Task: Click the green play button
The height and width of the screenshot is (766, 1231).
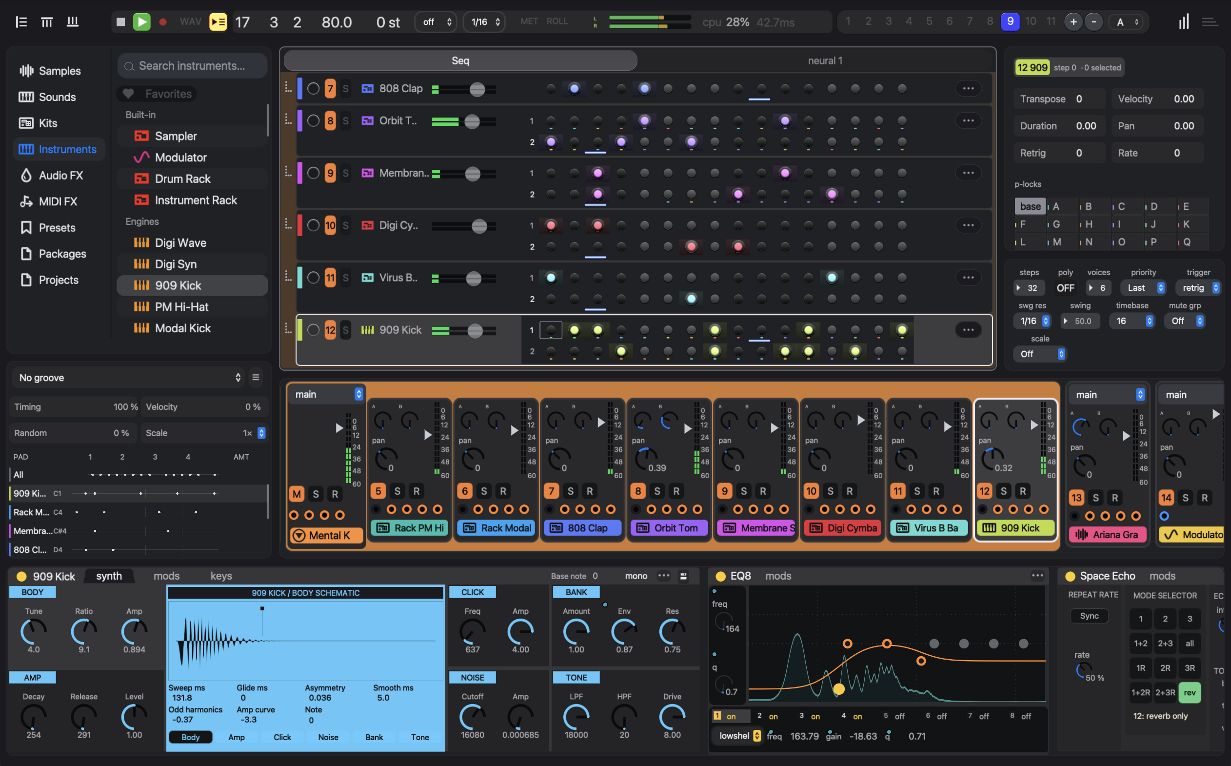Action: tap(142, 22)
